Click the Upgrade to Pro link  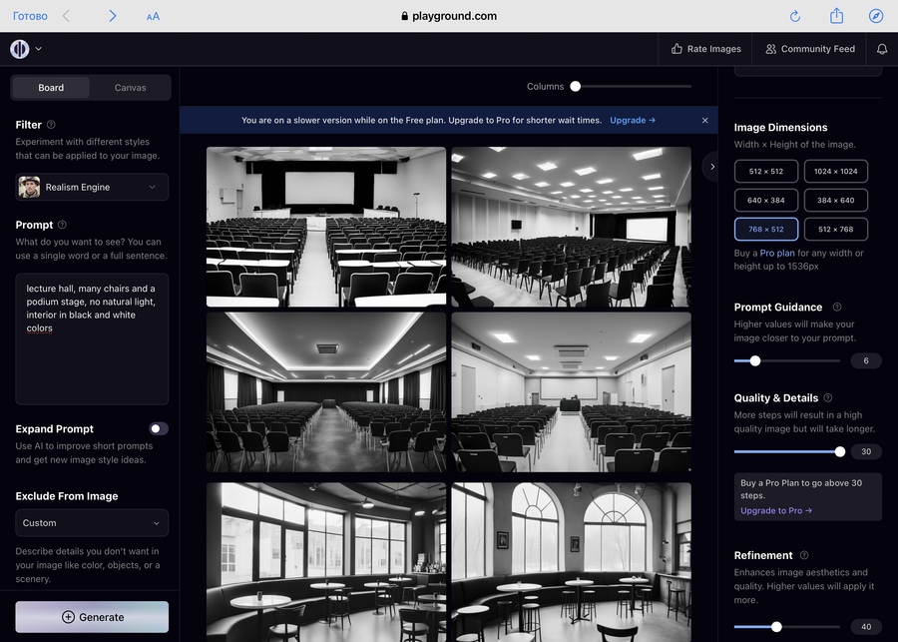pos(776,510)
